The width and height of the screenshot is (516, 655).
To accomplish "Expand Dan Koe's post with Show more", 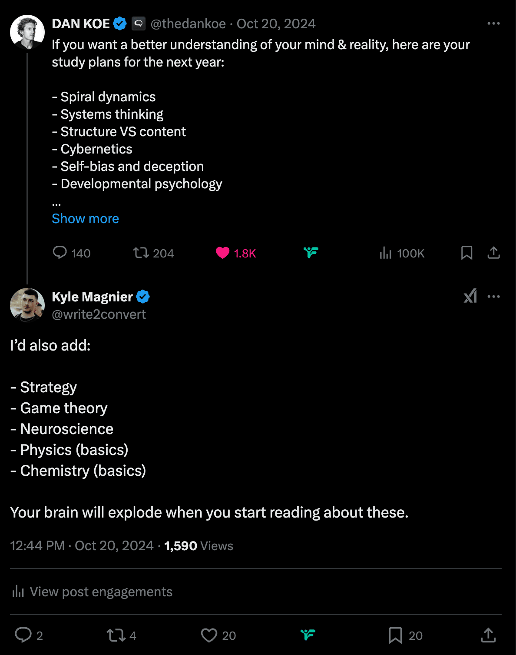I will point(85,218).
